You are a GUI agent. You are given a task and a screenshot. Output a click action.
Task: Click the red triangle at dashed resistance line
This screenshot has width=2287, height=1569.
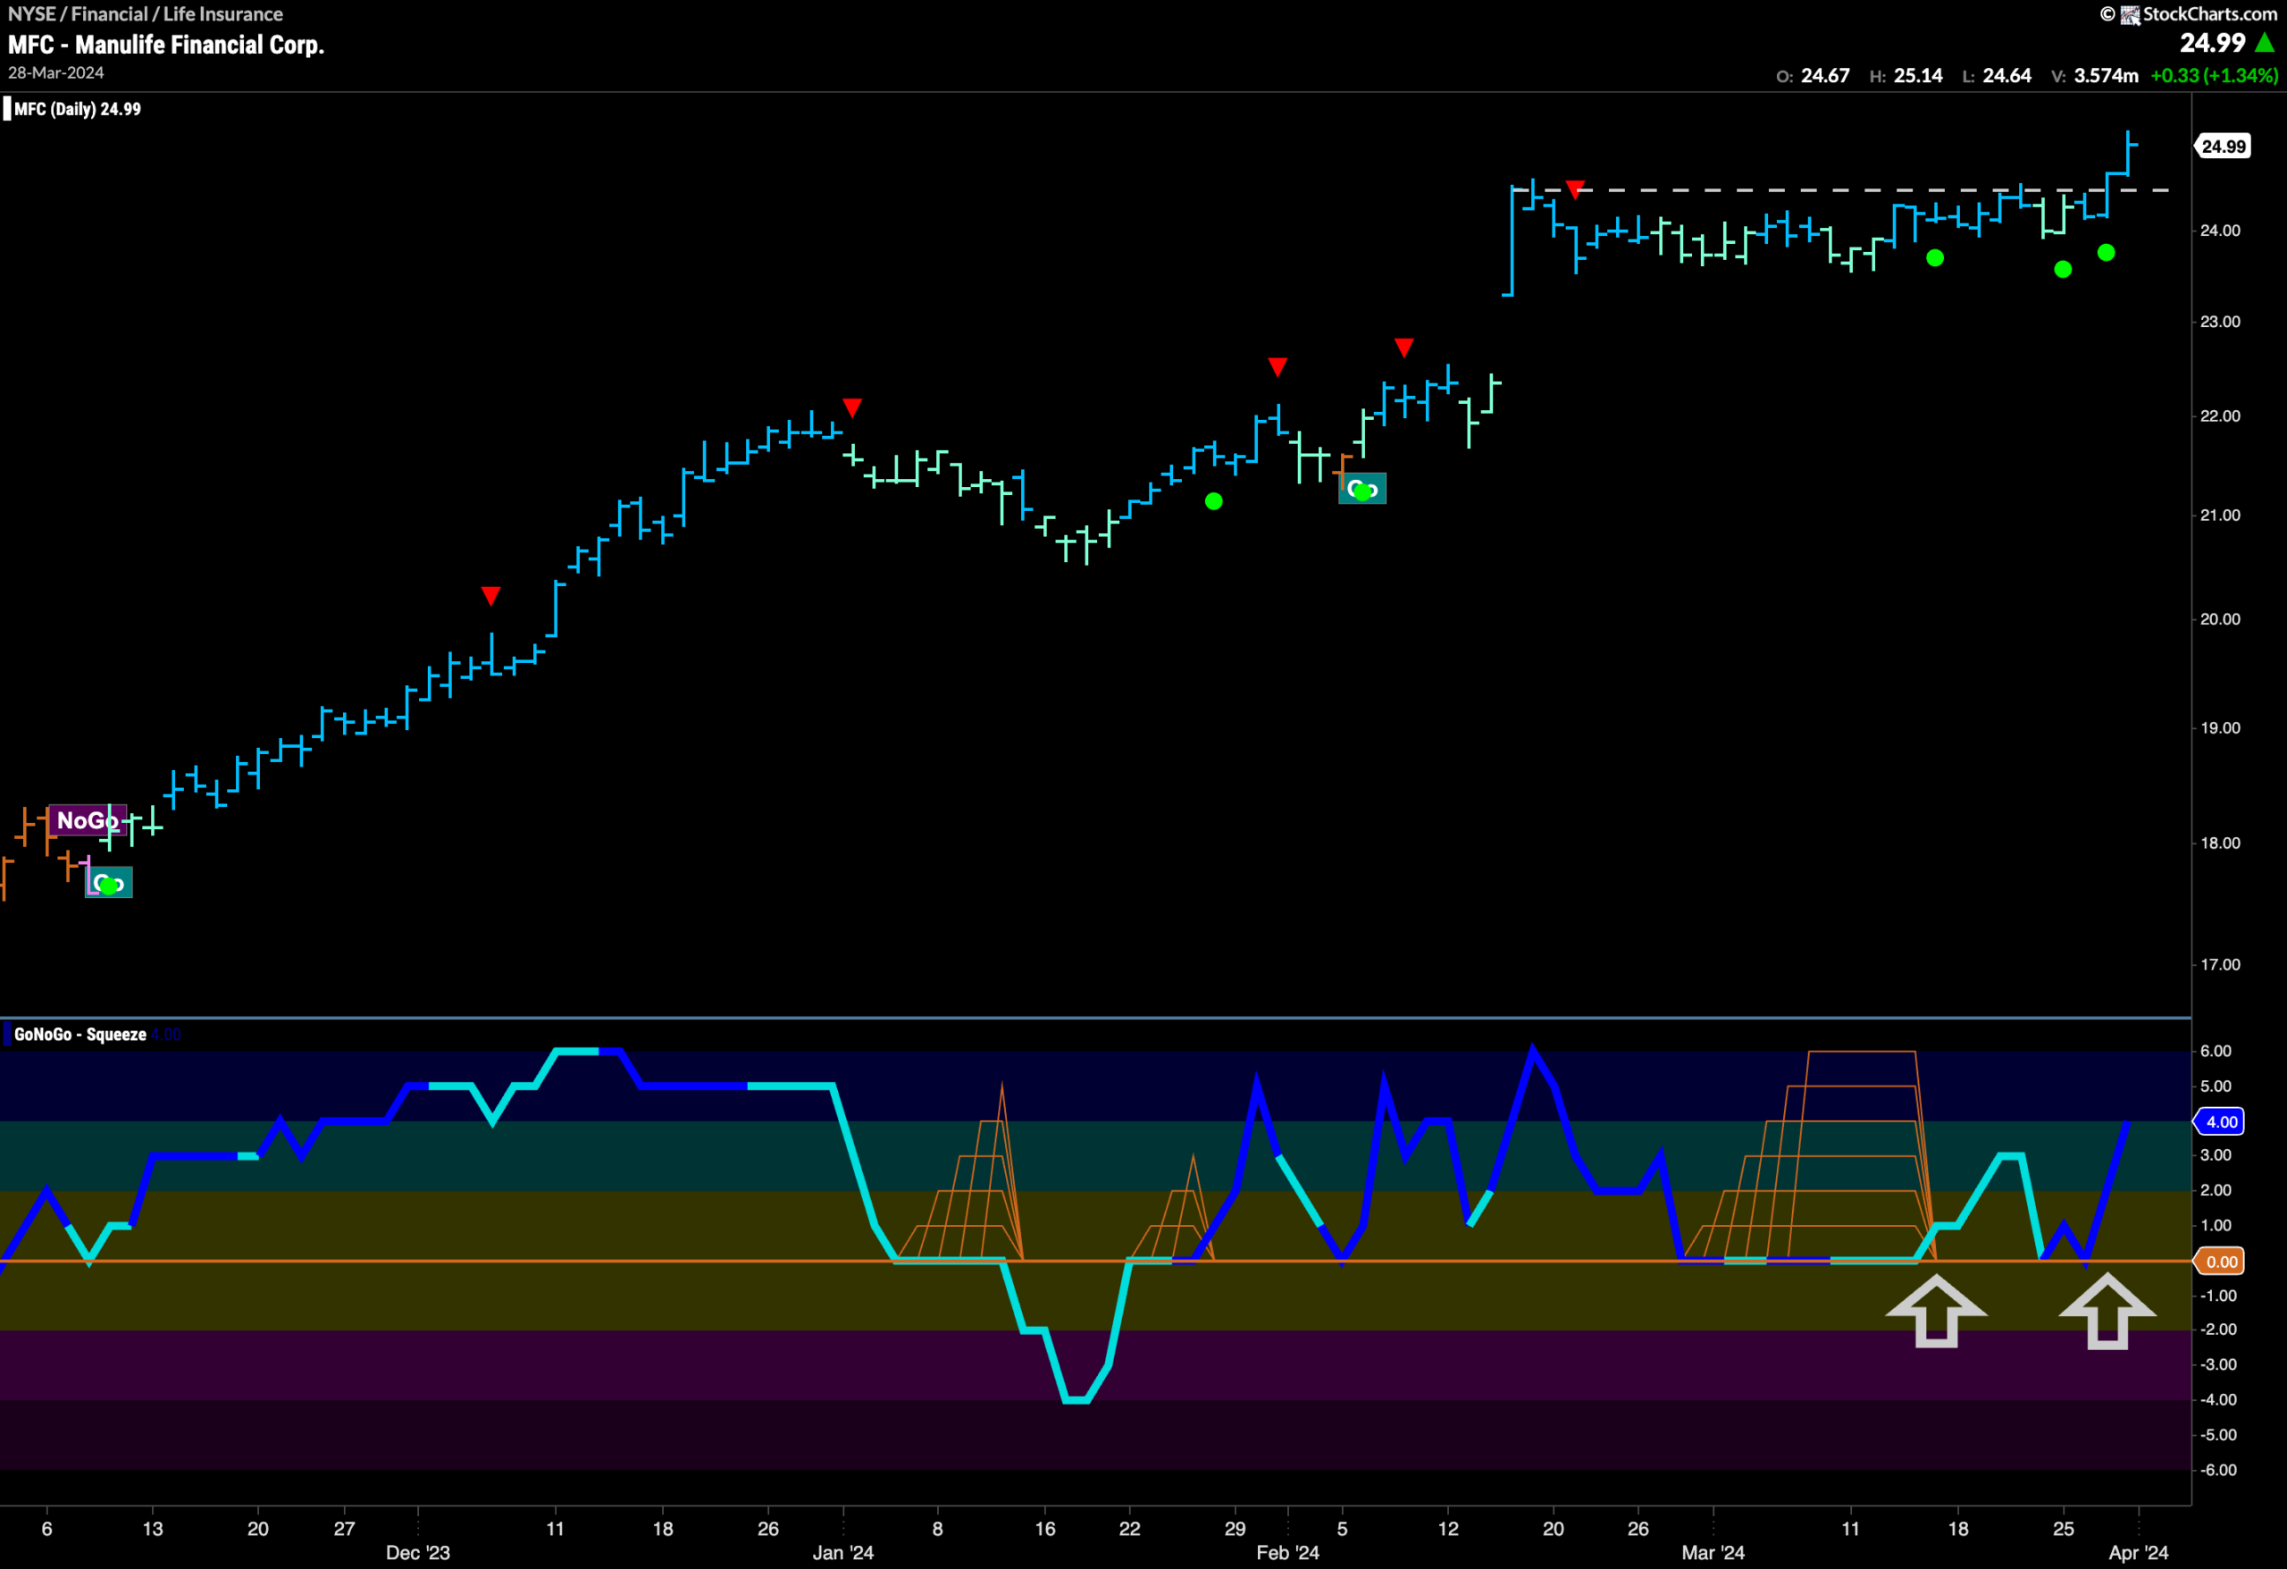[x=1576, y=189]
